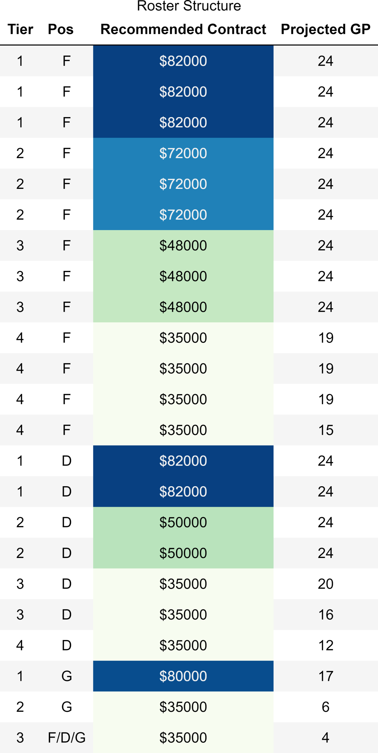Click the Pos column header
The image size is (378, 753).
[x=61, y=29]
